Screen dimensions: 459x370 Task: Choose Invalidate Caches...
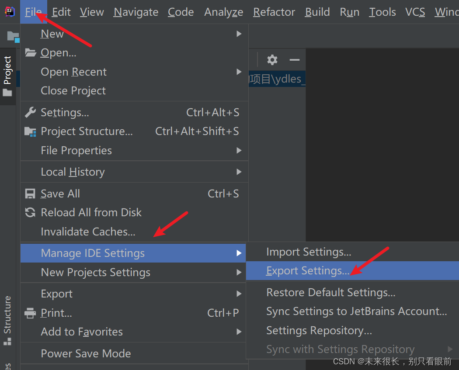pyautogui.click(x=134, y=232)
